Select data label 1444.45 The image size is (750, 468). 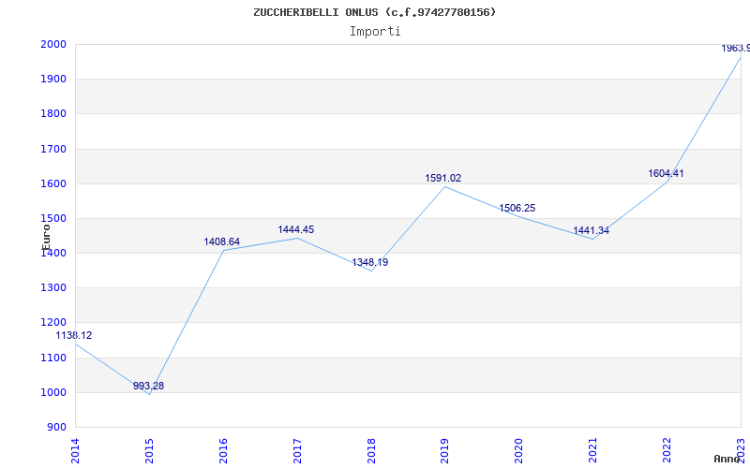[x=296, y=229]
